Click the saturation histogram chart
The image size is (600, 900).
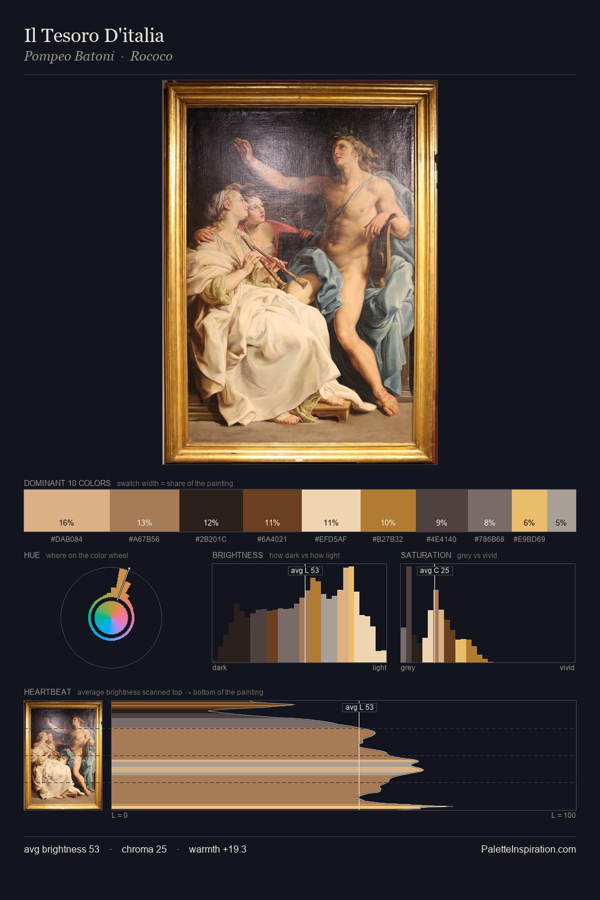click(x=488, y=613)
